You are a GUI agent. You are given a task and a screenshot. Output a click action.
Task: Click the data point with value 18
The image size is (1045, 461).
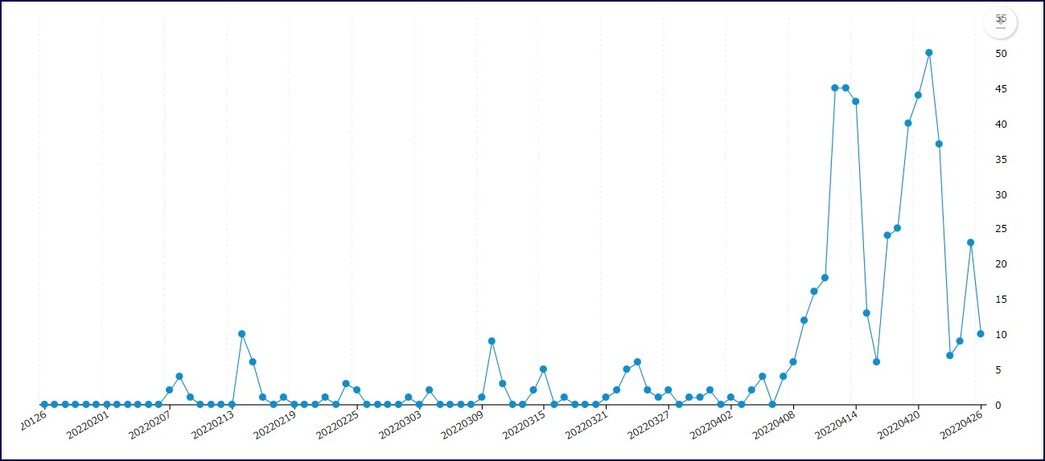[x=825, y=278]
